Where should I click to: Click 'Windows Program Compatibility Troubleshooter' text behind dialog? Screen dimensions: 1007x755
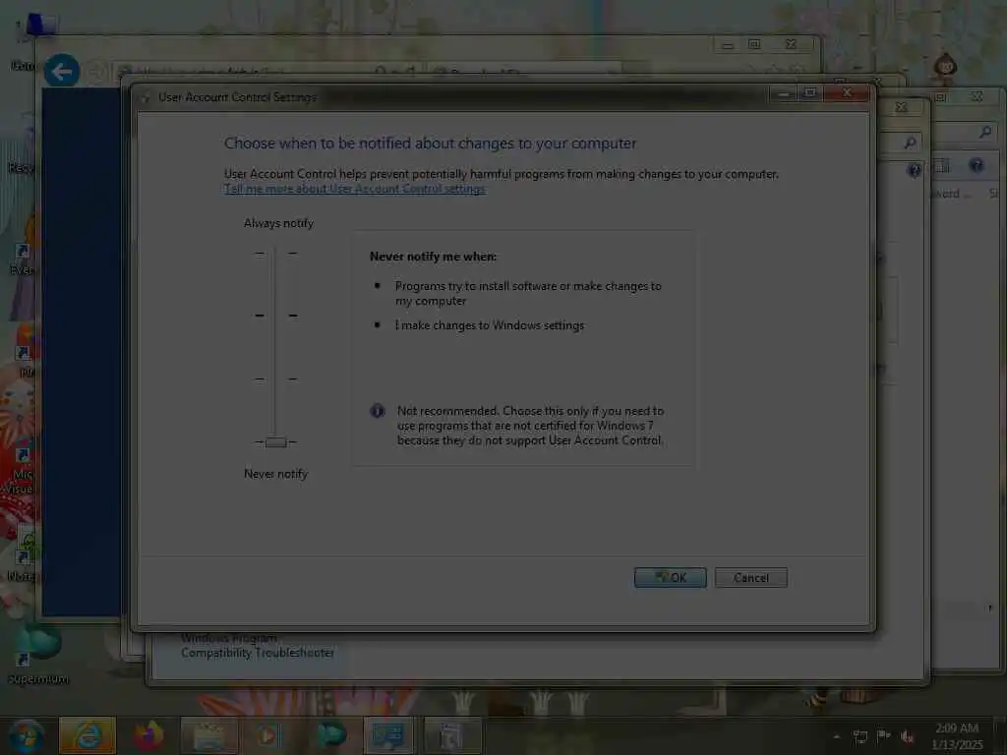[x=257, y=645]
